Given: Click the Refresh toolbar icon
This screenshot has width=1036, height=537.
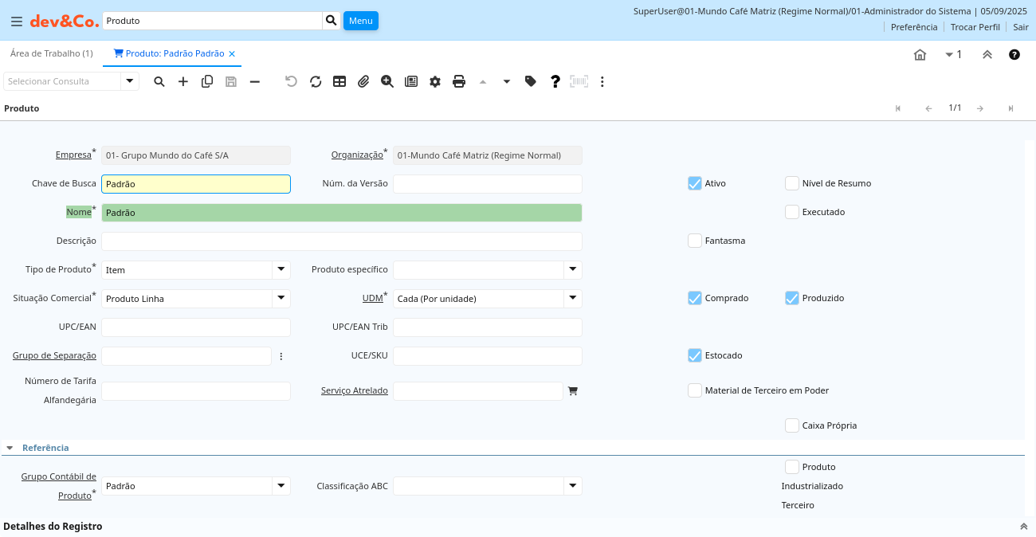Looking at the screenshot, I should pos(316,81).
